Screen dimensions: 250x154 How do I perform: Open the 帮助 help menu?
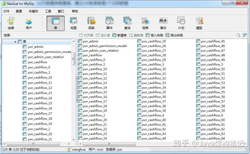[x=75, y=11]
